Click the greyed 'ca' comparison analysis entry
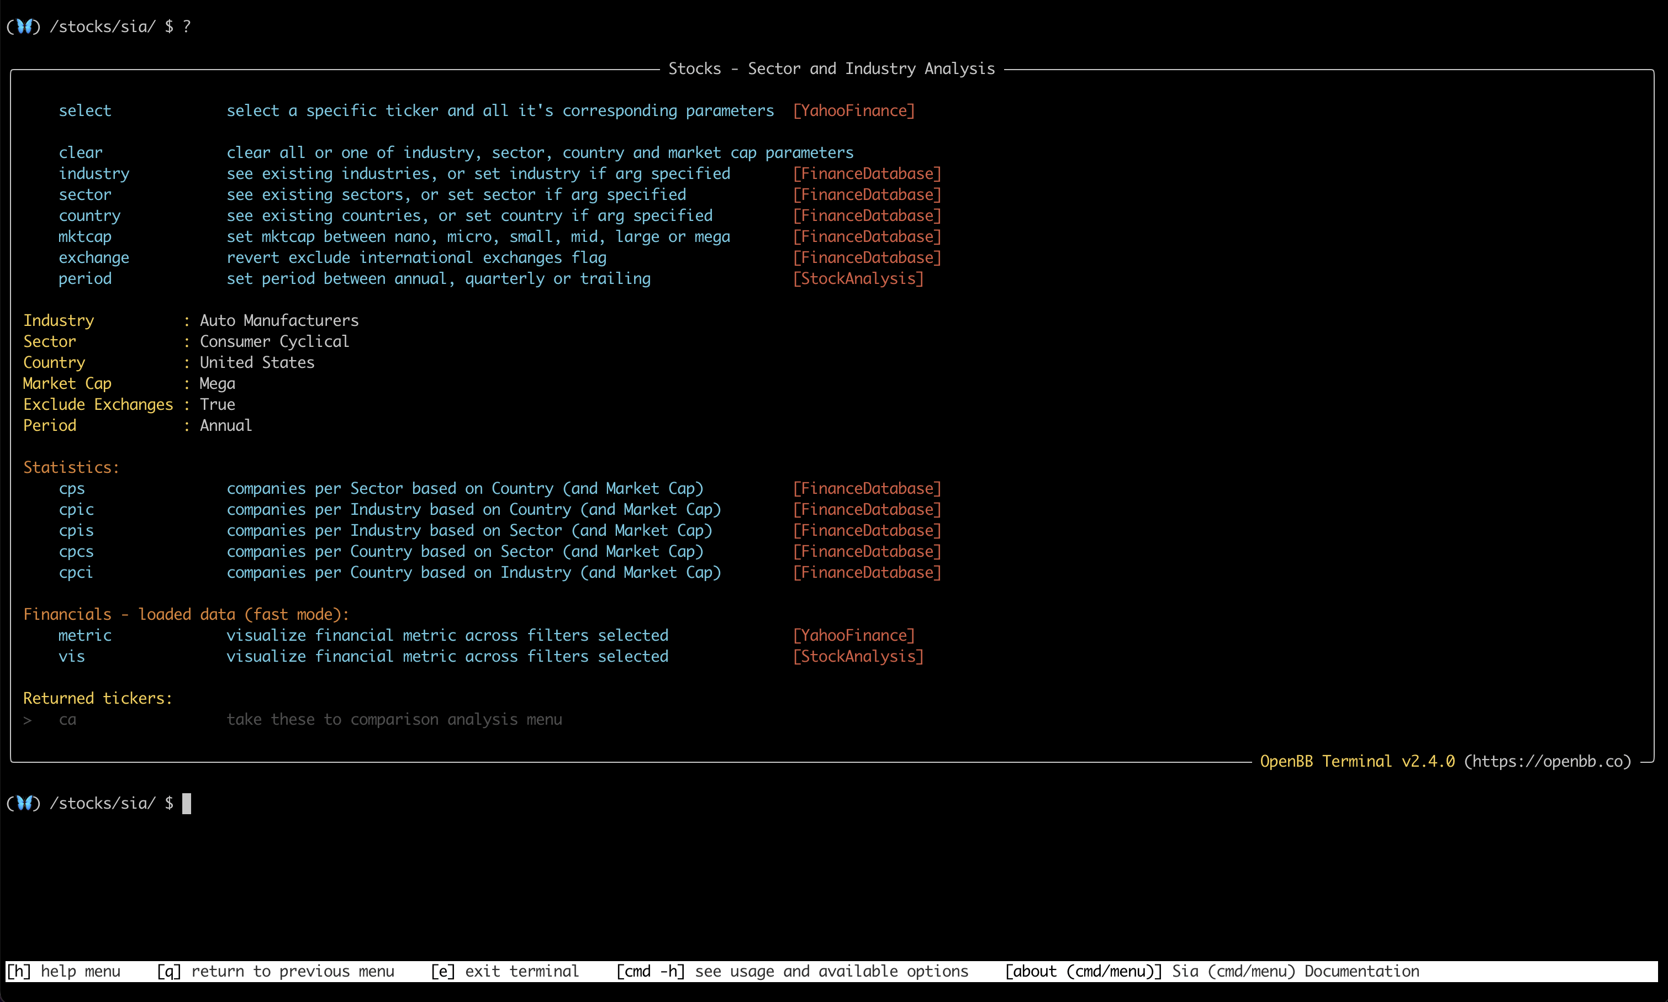 click(67, 720)
